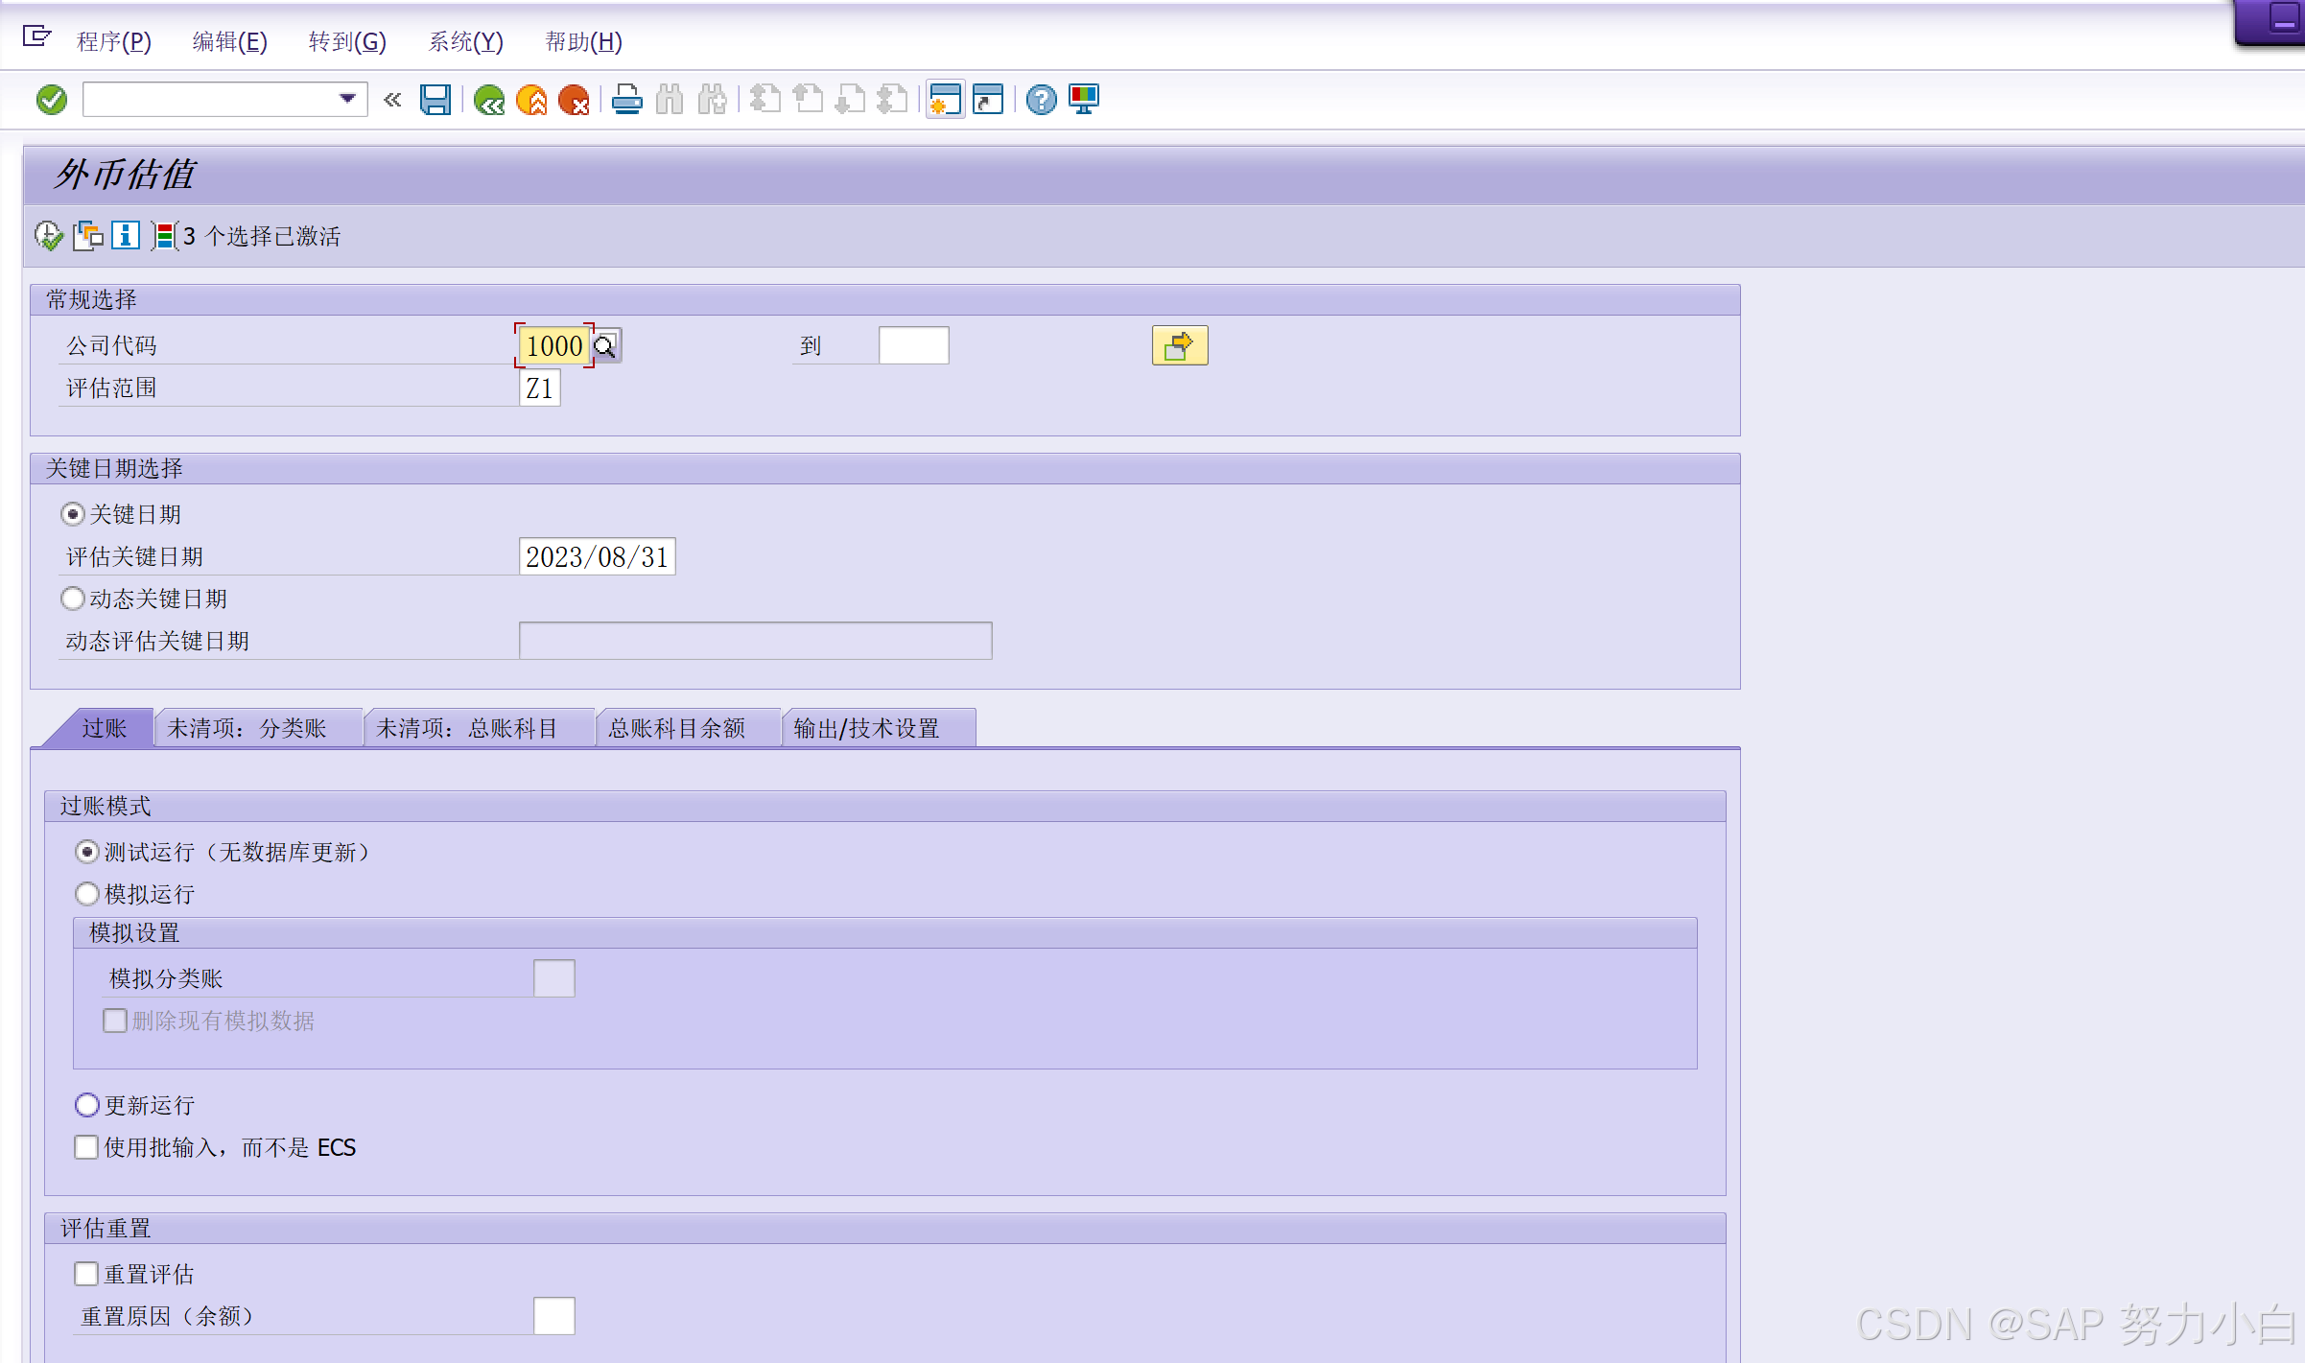Click the yellow multiple selection button

pyautogui.click(x=1179, y=346)
